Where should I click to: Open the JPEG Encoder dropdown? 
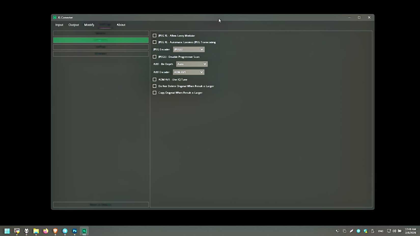click(188, 49)
